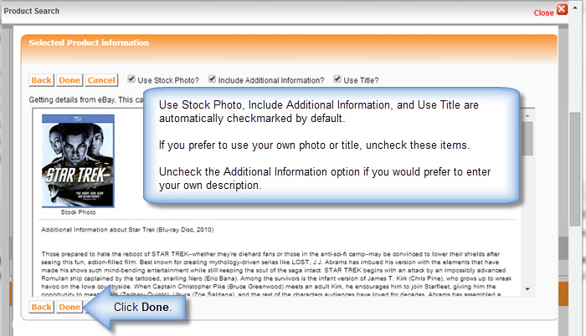Toggle the Include Additional Information checkbox

point(212,79)
